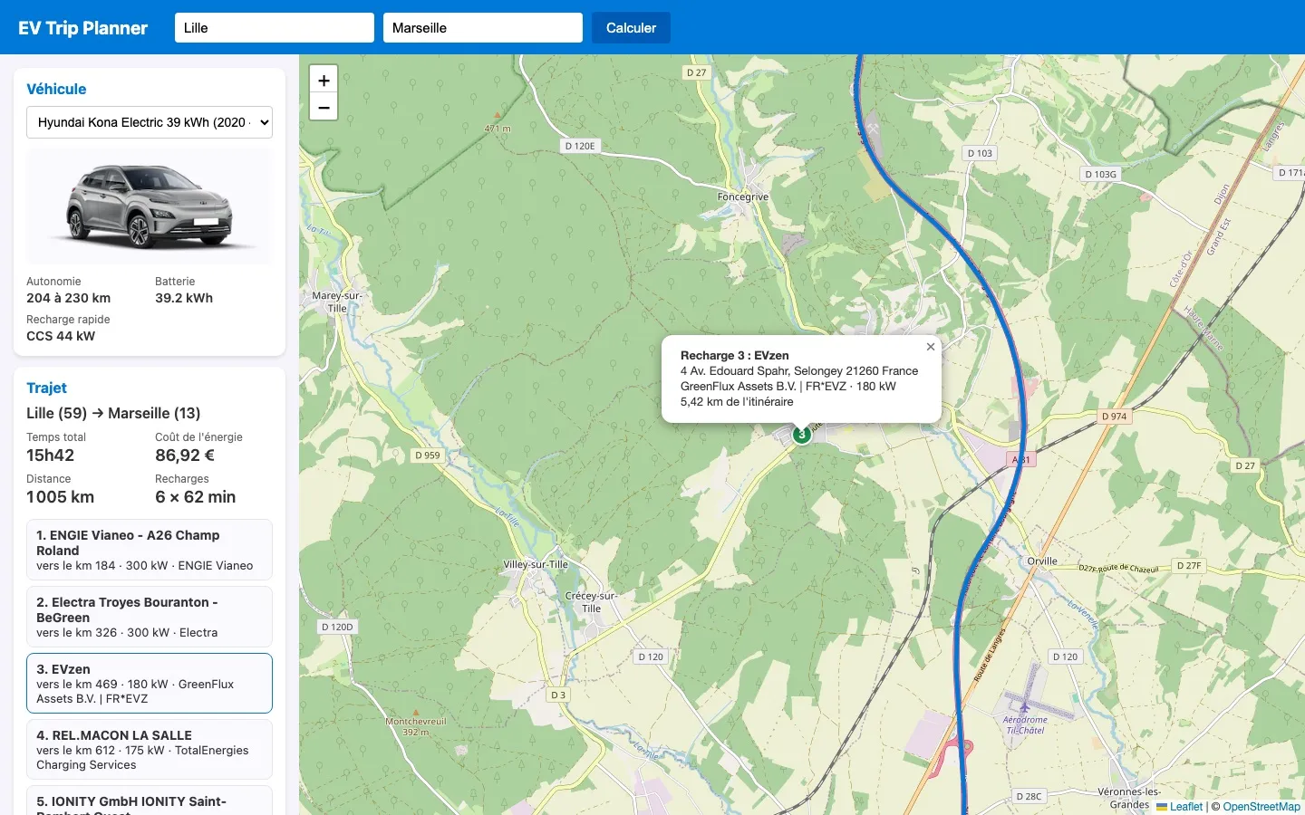Click the Trajet section heading
1305x815 pixels.
coord(46,388)
